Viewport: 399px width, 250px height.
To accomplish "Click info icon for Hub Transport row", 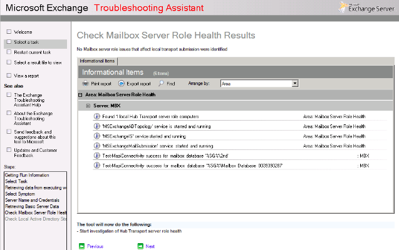I will click(x=96, y=116).
